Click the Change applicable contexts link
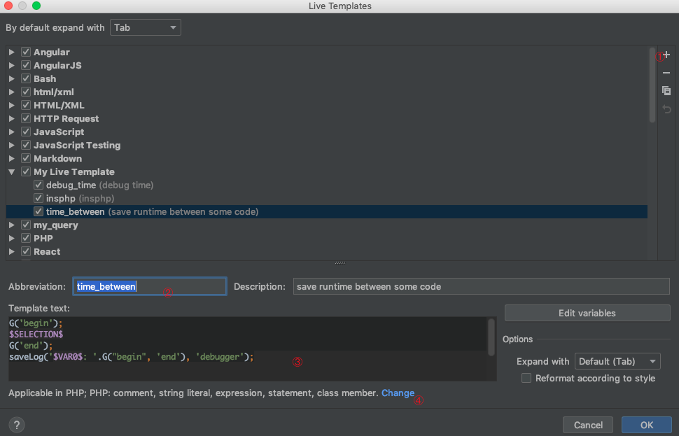 pyautogui.click(x=398, y=393)
